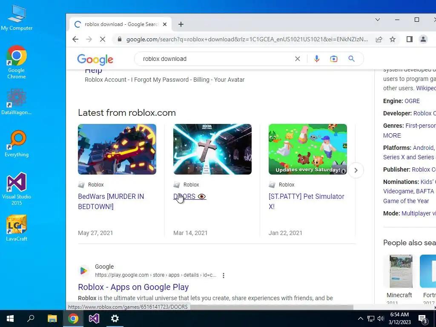Click 'May 27, 2021' date text
436x327 pixels.
click(95, 233)
